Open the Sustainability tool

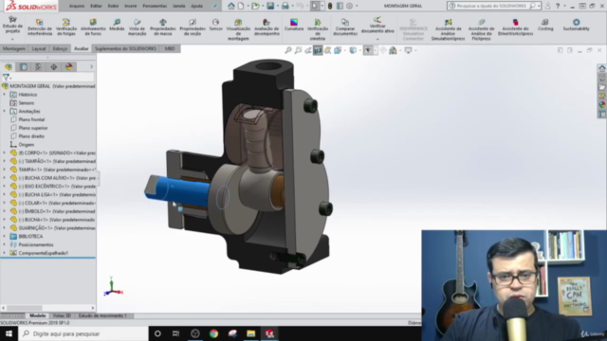(576, 25)
